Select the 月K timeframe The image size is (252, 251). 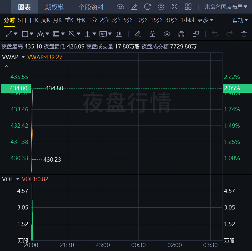click(58, 20)
